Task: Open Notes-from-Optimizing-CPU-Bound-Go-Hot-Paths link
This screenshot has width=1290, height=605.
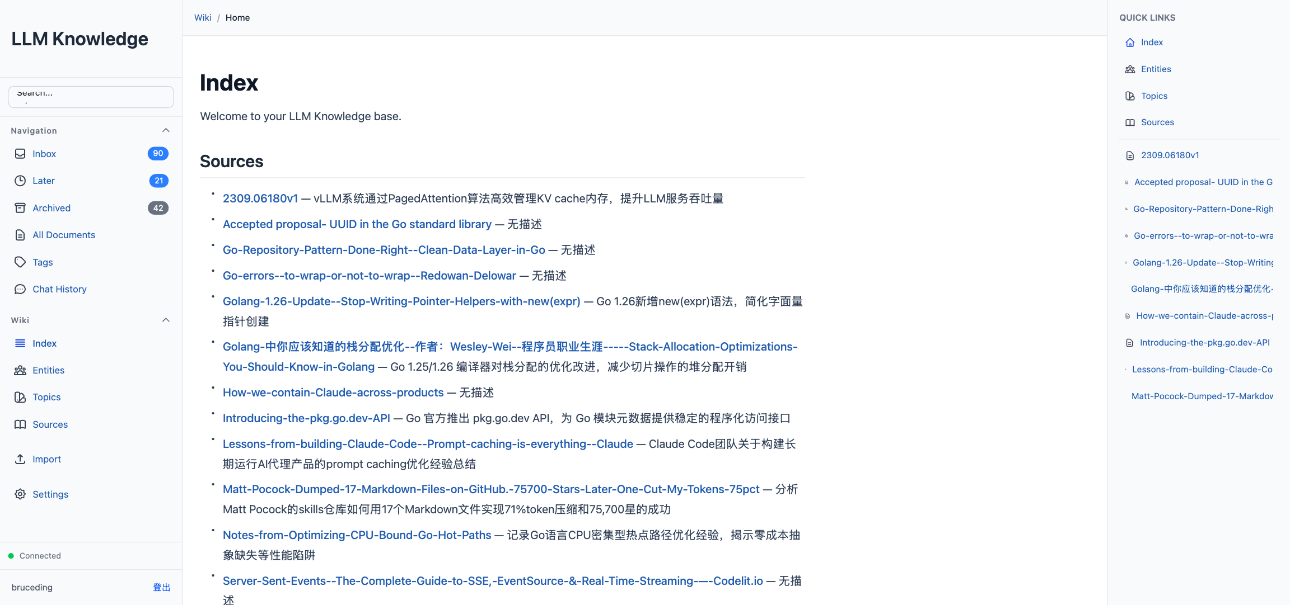Action: (357, 535)
